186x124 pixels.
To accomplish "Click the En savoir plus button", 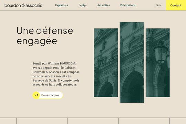I will coord(48,95).
